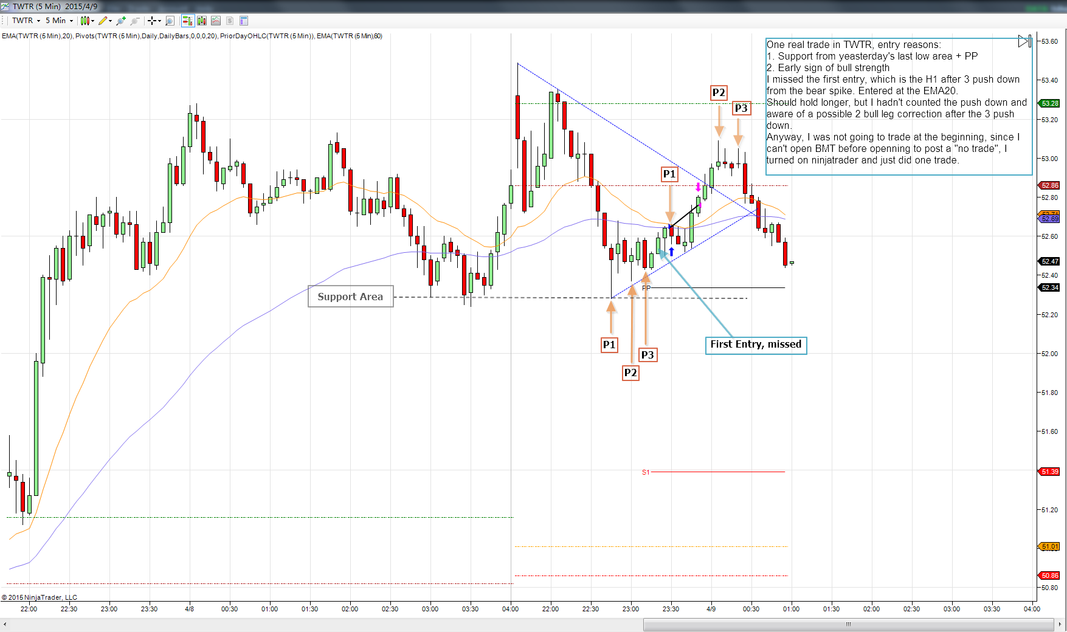Click the 53.60 price axis label
Image resolution: width=1067 pixels, height=632 pixels.
tap(1049, 41)
